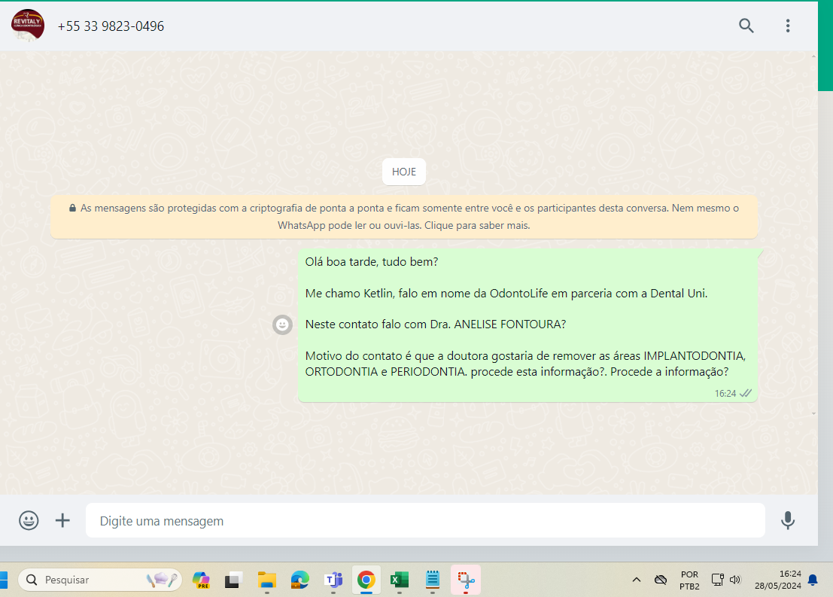Click the cloud sync tray icon
Image resolution: width=833 pixels, height=597 pixels.
click(661, 580)
